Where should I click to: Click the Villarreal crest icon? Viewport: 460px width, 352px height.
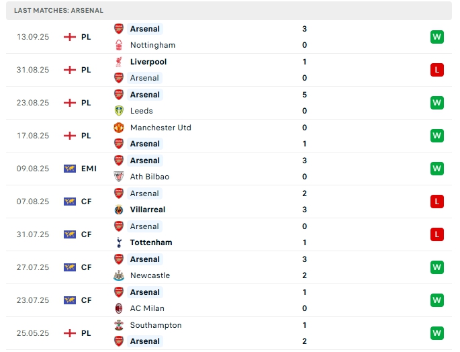[119, 210]
